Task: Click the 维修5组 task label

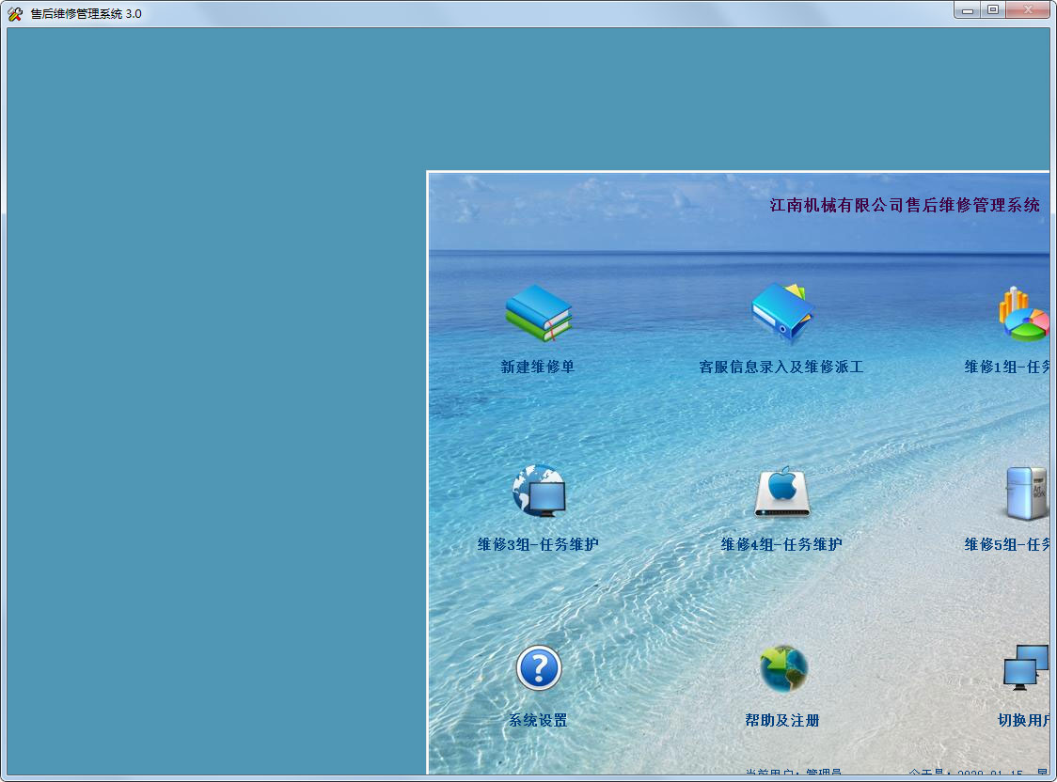Action: (1007, 544)
